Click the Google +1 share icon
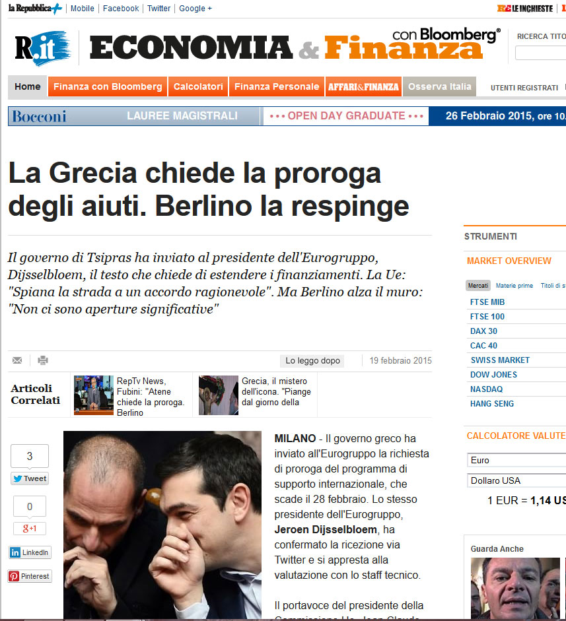The width and height of the screenshot is (566, 621). coord(30,529)
